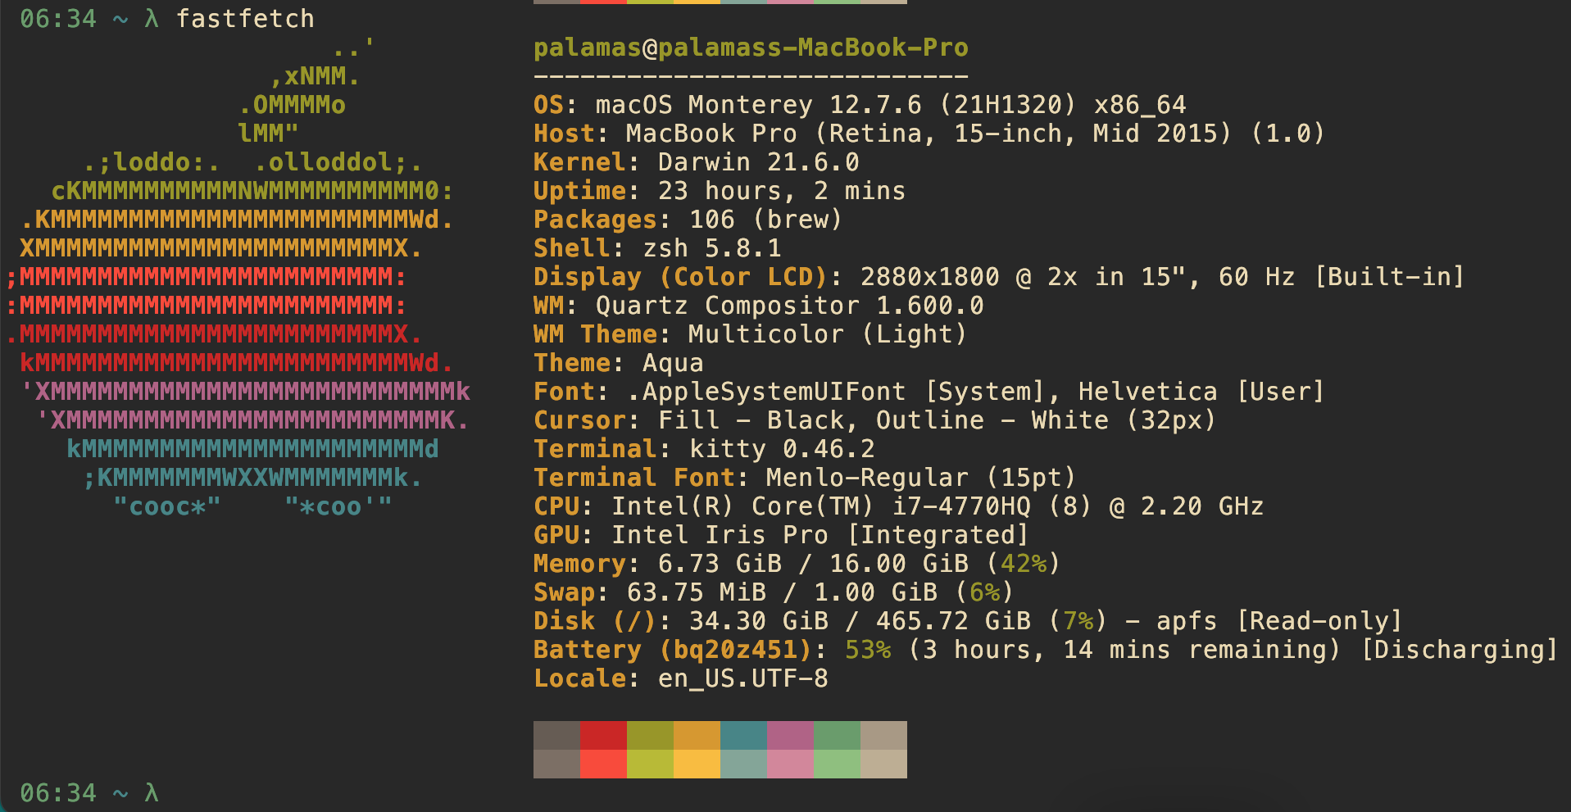The width and height of the screenshot is (1571, 812).
Task: Click the "OS: macOS Monterey 12.7.6" line
Action: pyautogui.click(x=860, y=105)
